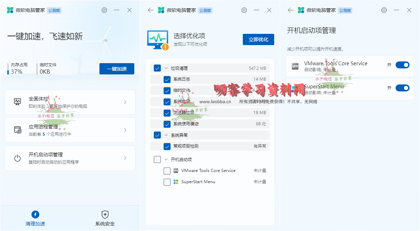
Task: Open settings gear in the left window
Action: click(104, 10)
